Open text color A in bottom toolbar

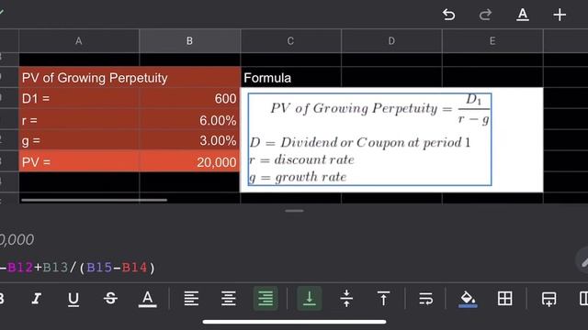click(147, 299)
